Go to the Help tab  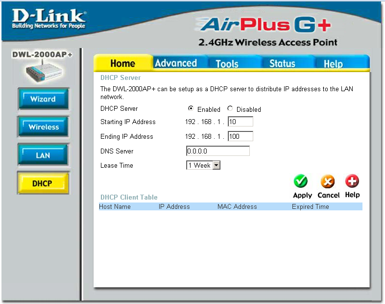[x=333, y=64]
